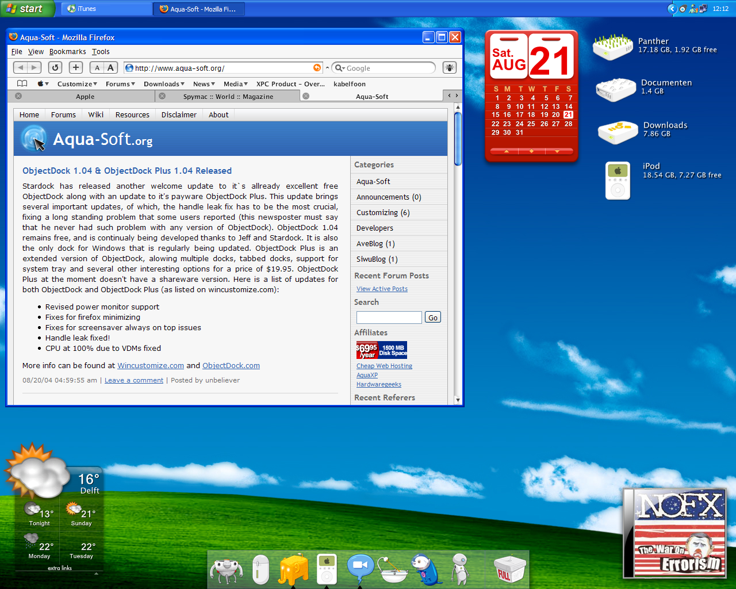Open the Wincustomize.com link

coord(151,365)
